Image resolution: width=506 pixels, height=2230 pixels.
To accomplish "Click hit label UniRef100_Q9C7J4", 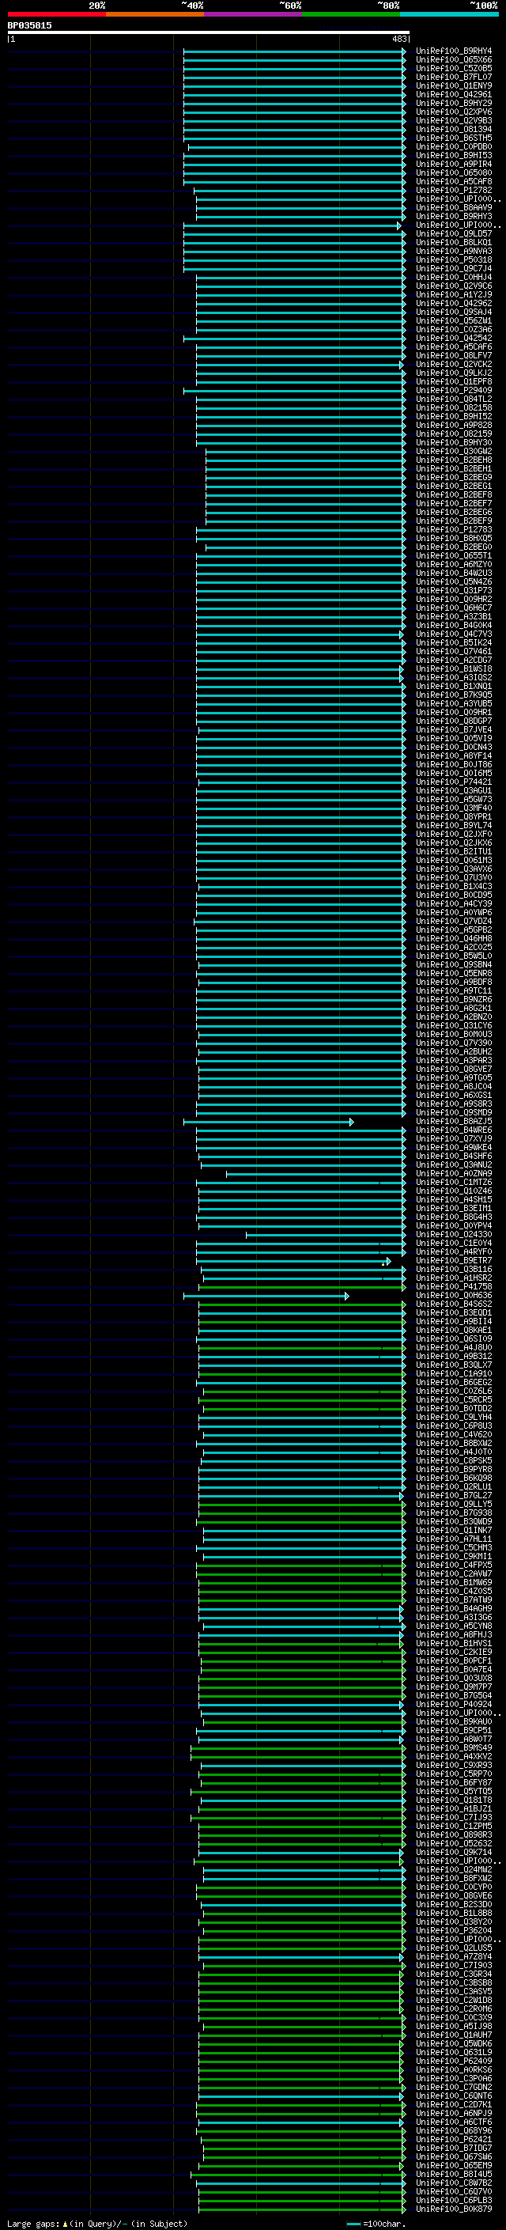I will point(454,268).
